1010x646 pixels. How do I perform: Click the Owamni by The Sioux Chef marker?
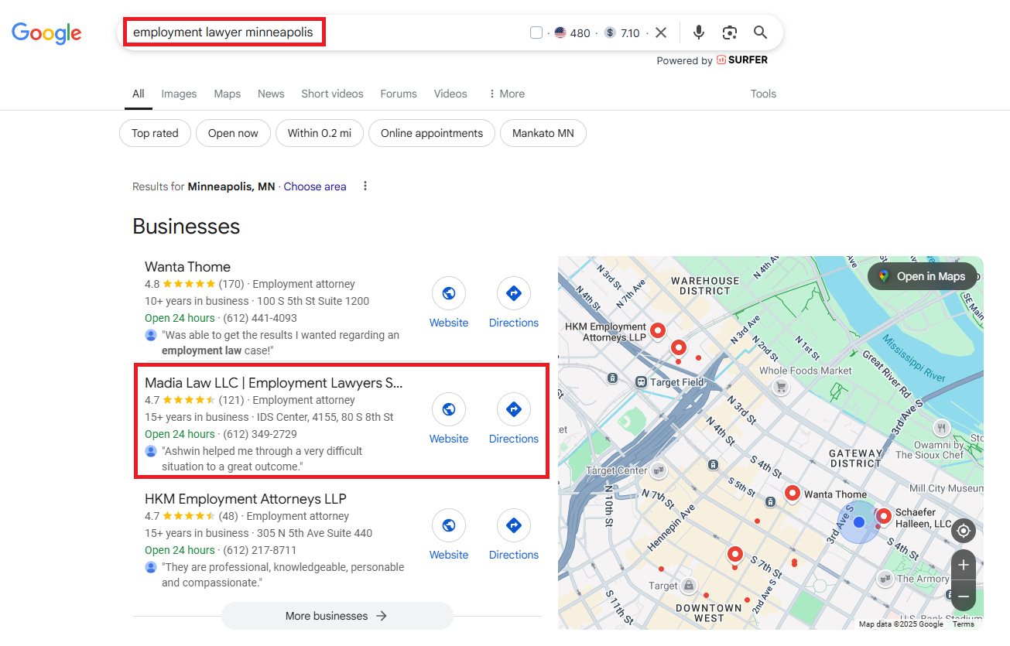coord(941,427)
